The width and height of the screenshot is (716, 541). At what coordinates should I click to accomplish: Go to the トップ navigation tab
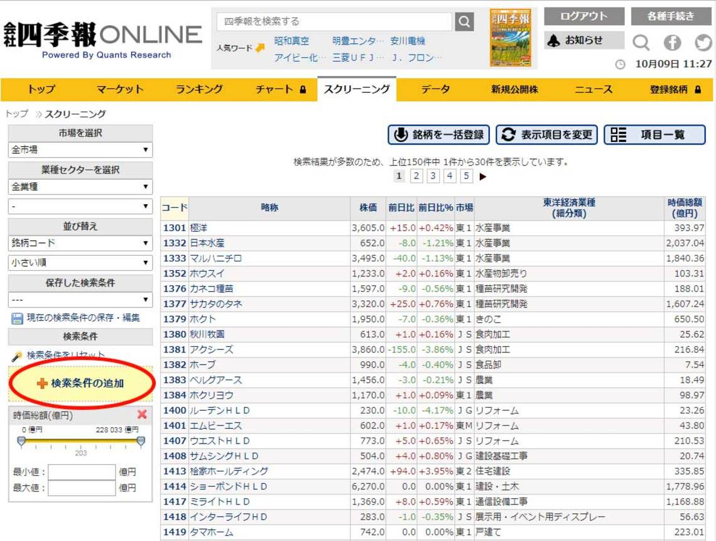tap(41, 90)
